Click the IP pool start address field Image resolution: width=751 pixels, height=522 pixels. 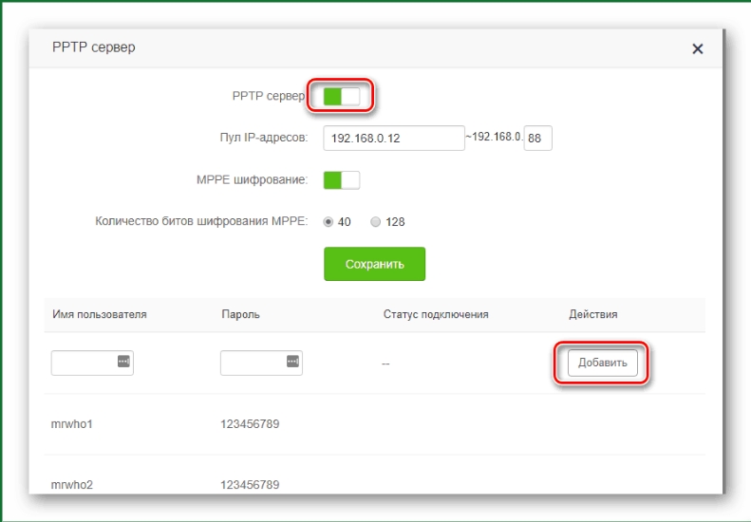(393, 139)
